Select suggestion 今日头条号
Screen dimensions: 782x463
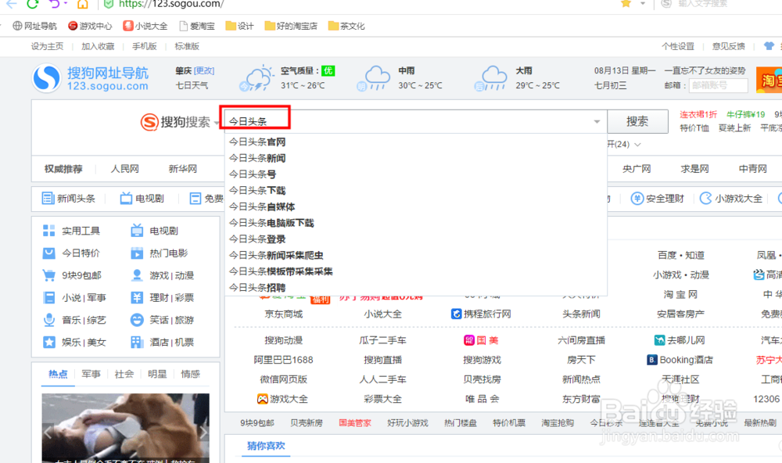pyautogui.click(x=416, y=174)
